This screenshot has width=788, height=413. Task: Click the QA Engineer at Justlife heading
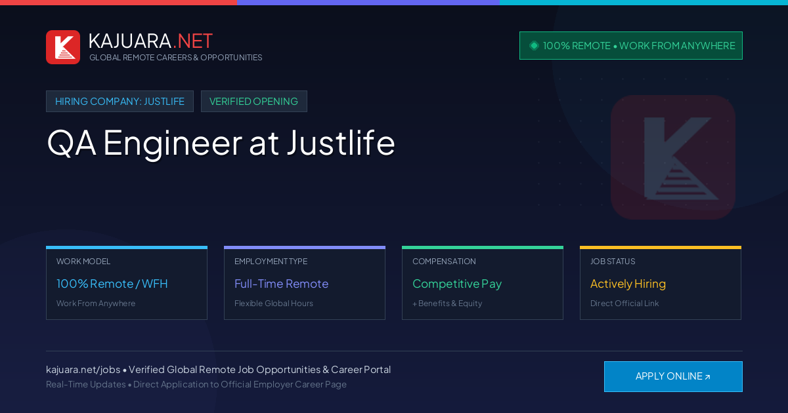coord(221,142)
